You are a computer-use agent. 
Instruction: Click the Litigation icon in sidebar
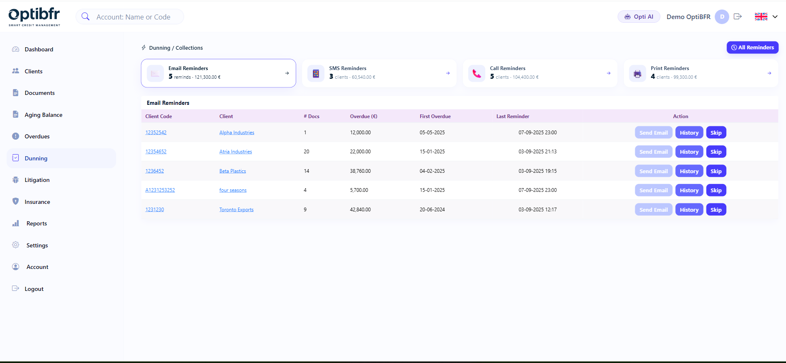click(16, 180)
